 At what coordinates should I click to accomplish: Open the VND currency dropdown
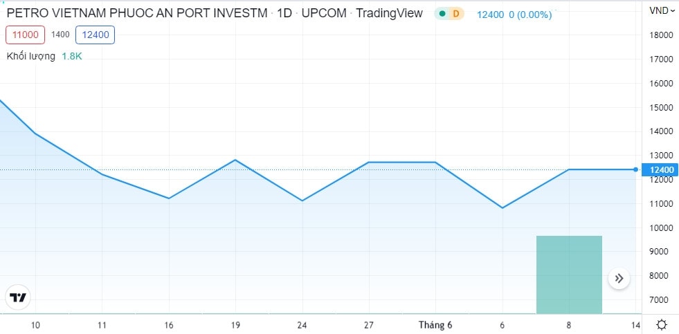coord(661,10)
